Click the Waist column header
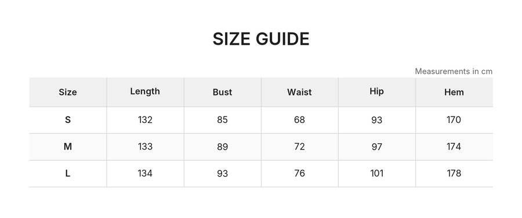The image size is (522, 218). coord(300,92)
